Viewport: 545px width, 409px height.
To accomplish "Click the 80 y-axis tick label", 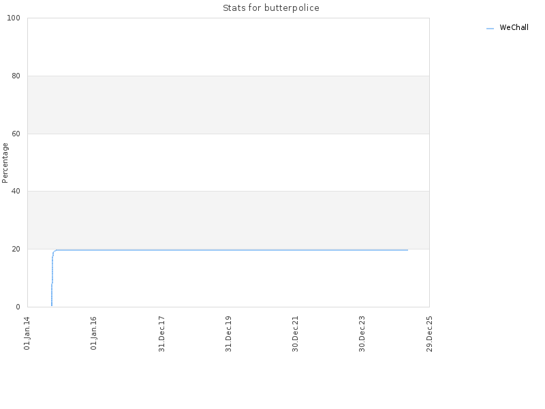I will 16,76.
